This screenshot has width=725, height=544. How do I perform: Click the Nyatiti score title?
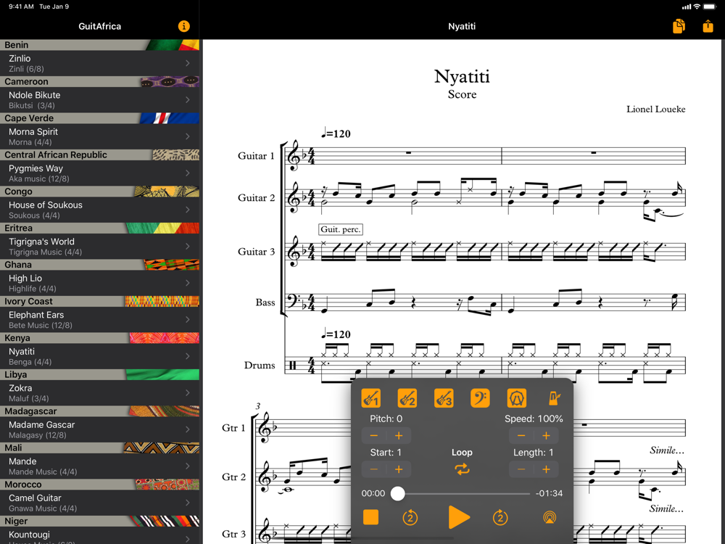pos(462,77)
